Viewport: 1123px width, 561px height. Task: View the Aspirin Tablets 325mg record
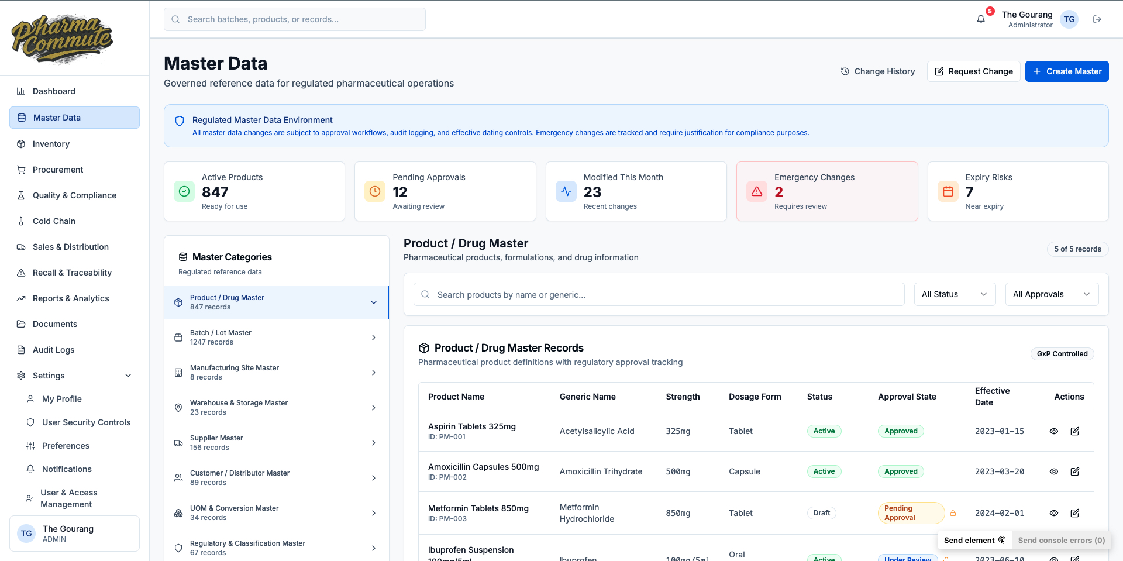coord(1054,431)
